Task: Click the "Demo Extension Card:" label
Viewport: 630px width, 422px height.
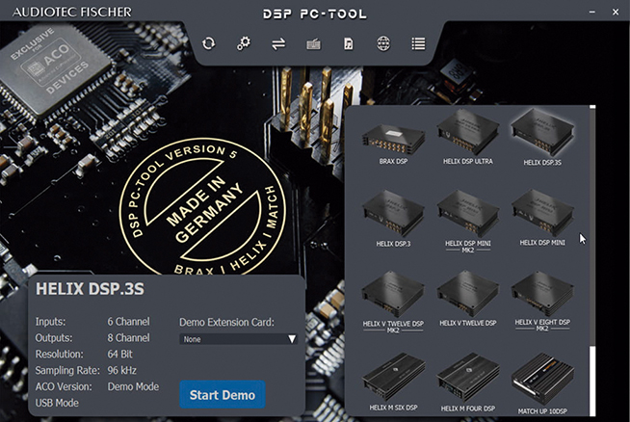Action: 226,323
